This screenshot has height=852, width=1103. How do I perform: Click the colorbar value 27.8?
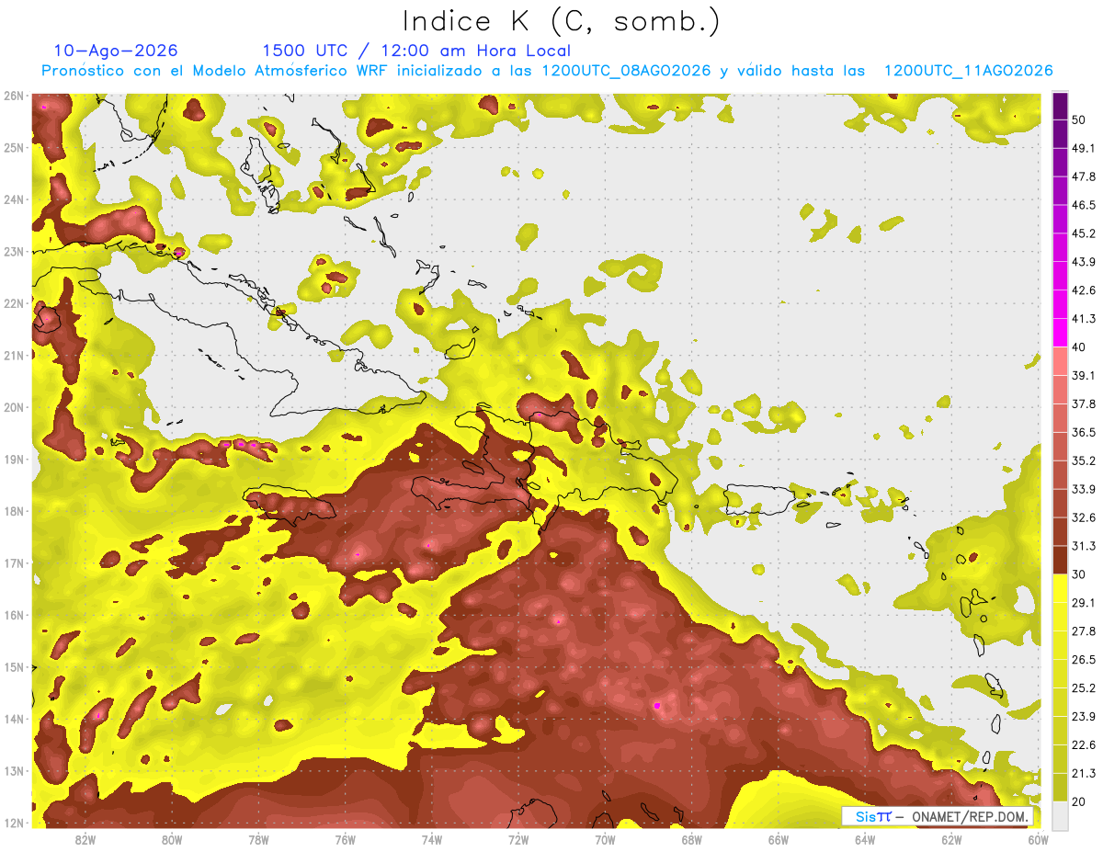pos(1083,631)
